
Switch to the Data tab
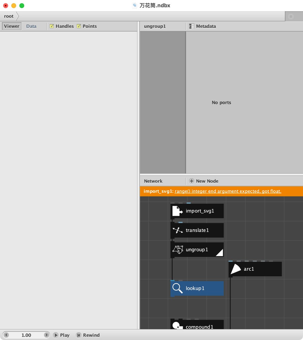pyautogui.click(x=31, y=26)
